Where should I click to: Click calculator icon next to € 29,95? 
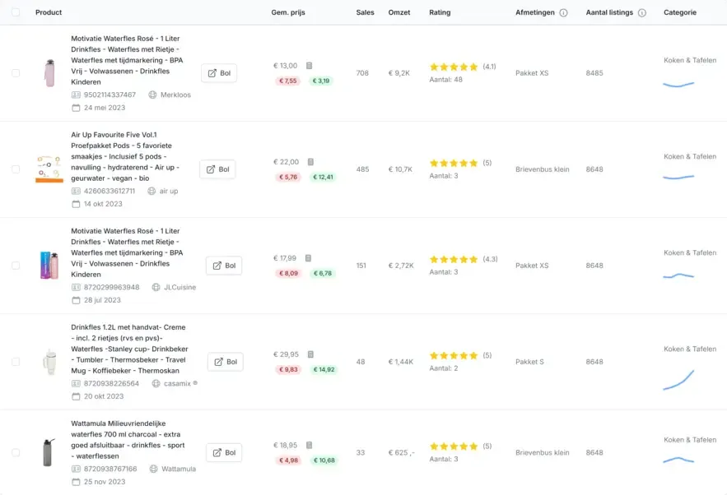pyautogui.click(x=310, y=354)
